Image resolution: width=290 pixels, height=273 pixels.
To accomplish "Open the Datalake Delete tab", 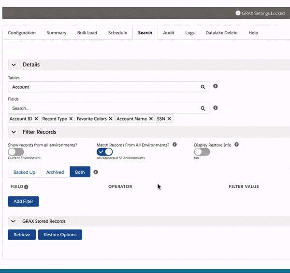I will (221, 33).
